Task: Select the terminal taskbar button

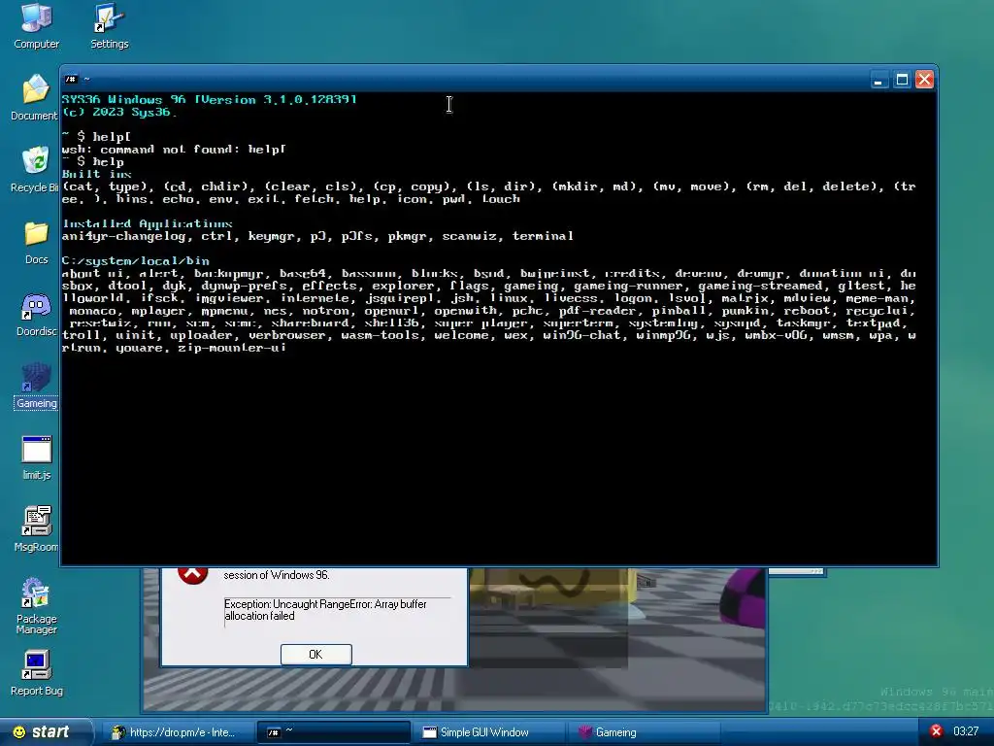Action: pyautogui.click(x=334, y=732)
